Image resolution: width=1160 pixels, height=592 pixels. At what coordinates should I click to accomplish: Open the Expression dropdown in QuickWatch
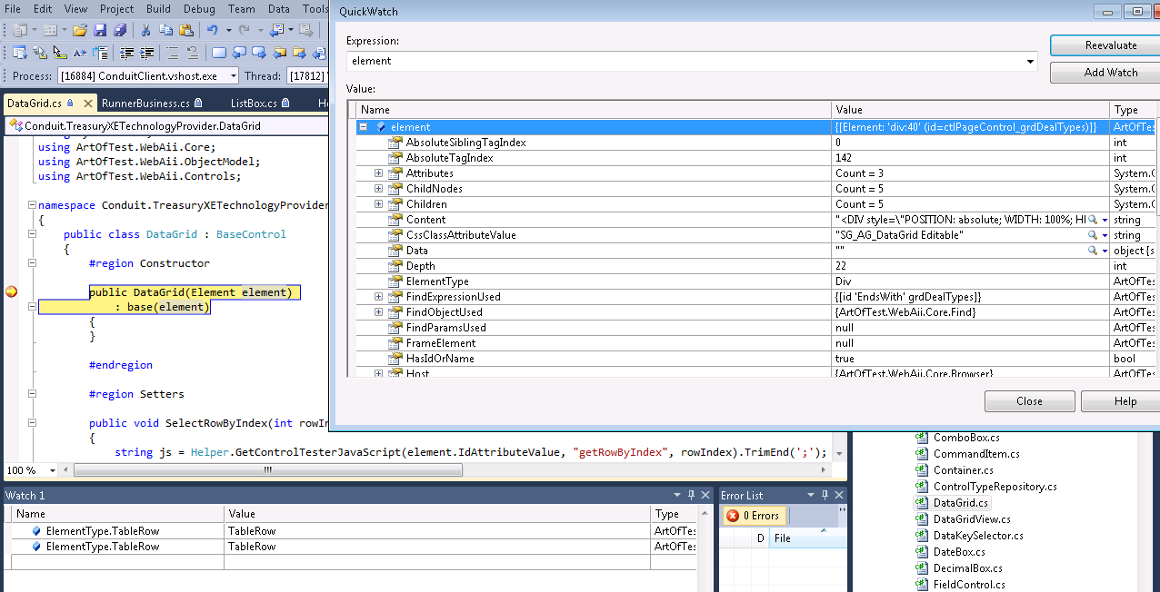[x=1030, y=62]
